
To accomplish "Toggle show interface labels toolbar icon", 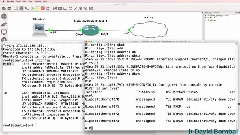I will (x=21, y=8).
